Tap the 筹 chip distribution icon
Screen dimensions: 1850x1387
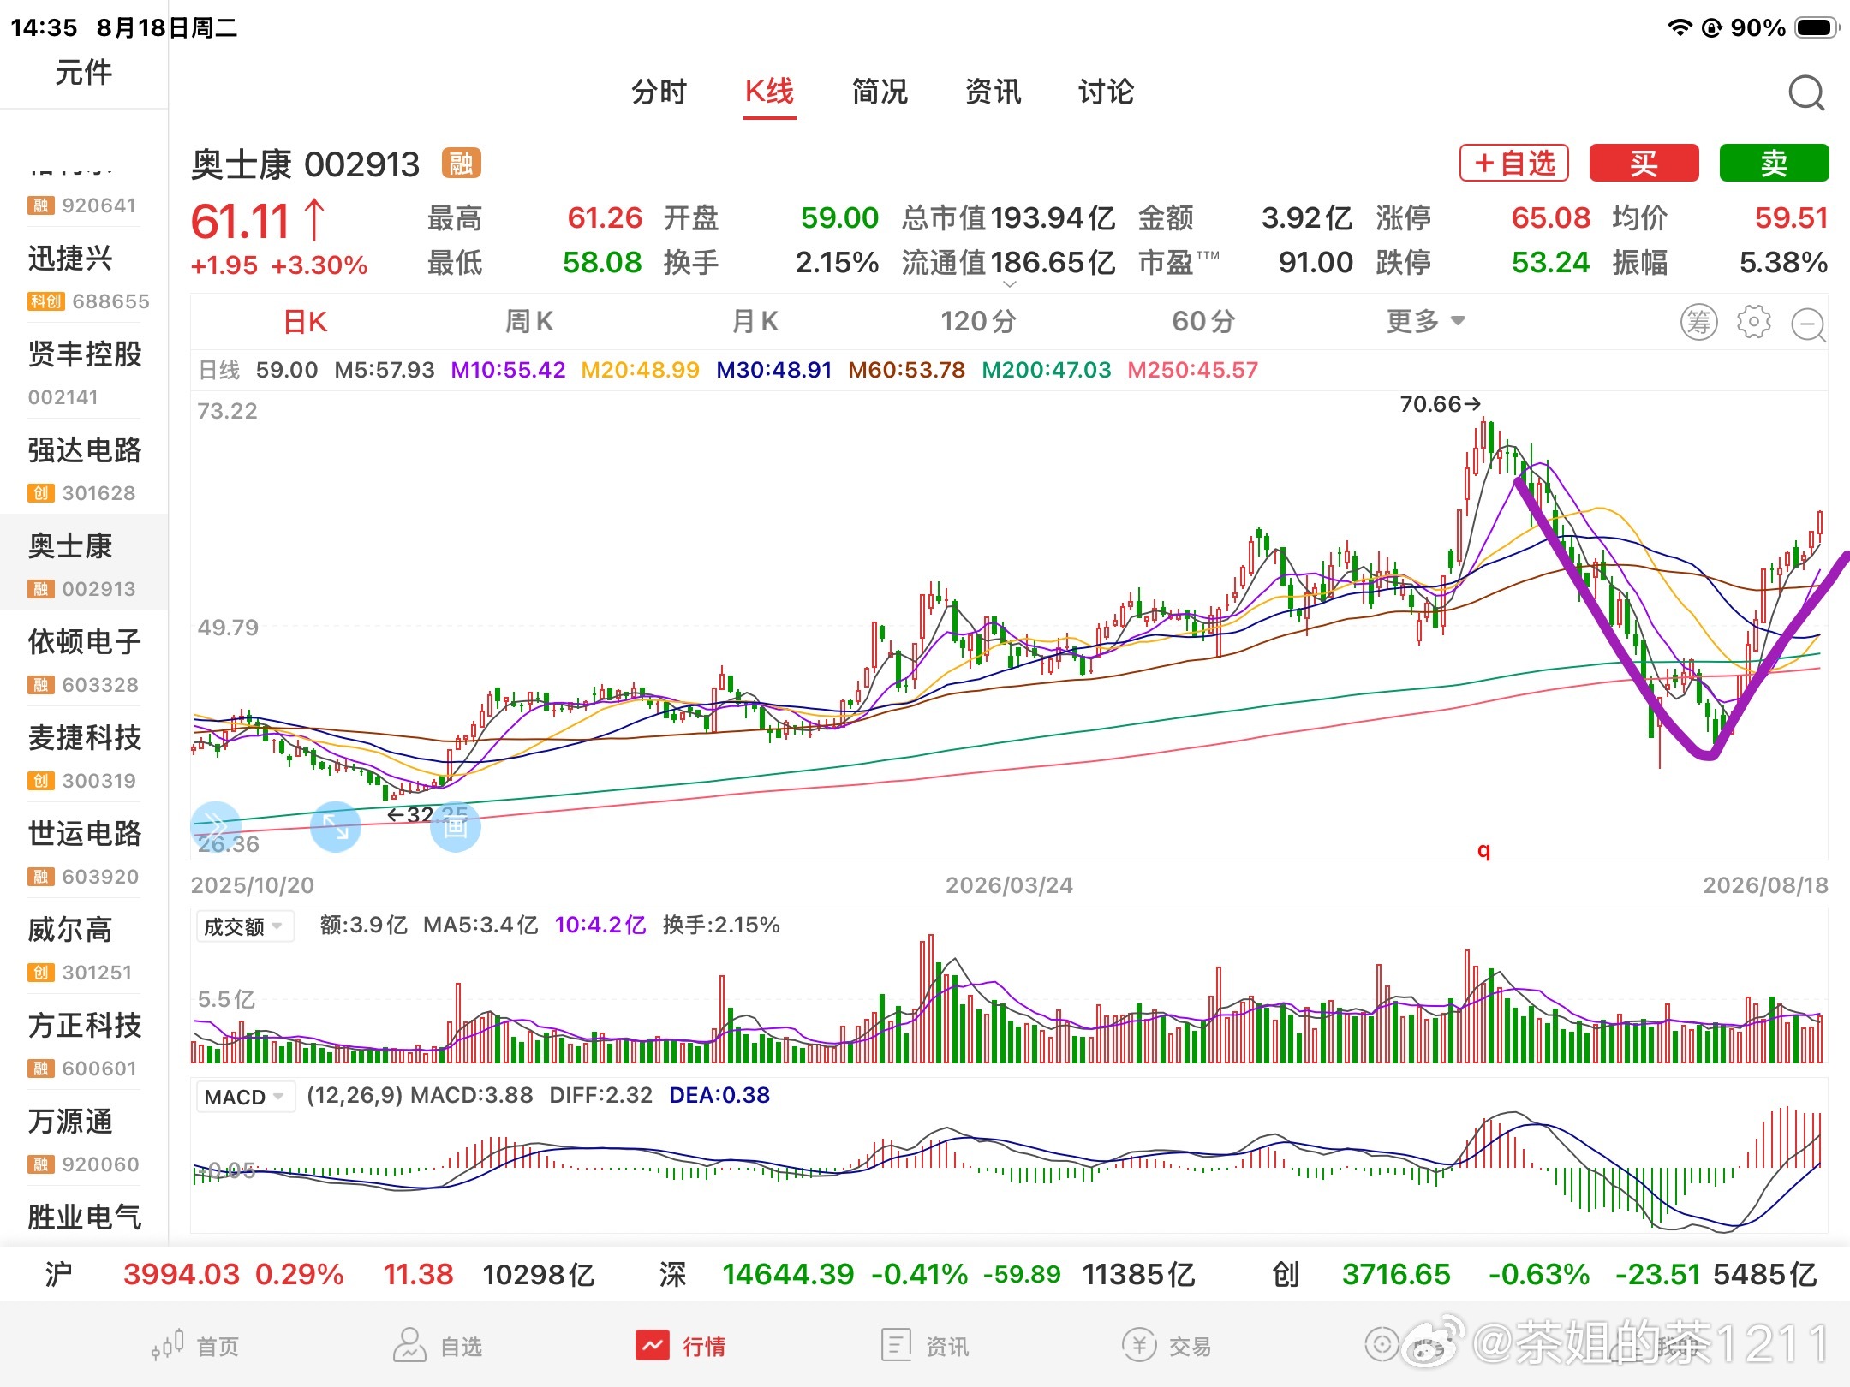pos(1698,322)
